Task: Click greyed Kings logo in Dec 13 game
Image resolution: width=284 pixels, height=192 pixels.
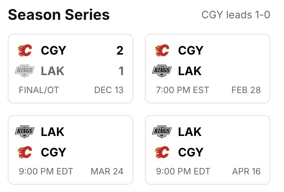Action: coord(25,71)
